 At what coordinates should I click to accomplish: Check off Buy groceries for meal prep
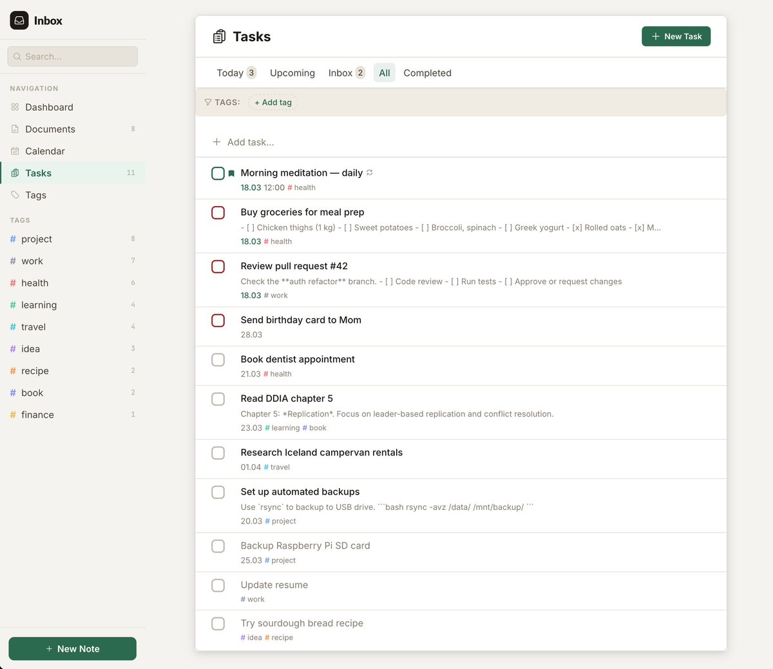pos(218,212)
